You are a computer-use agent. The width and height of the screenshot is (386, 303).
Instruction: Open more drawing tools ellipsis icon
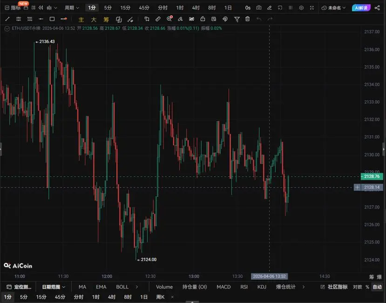(63, 19)
